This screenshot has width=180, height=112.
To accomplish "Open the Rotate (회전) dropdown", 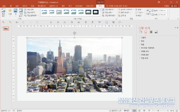I will tap(139, 15).
